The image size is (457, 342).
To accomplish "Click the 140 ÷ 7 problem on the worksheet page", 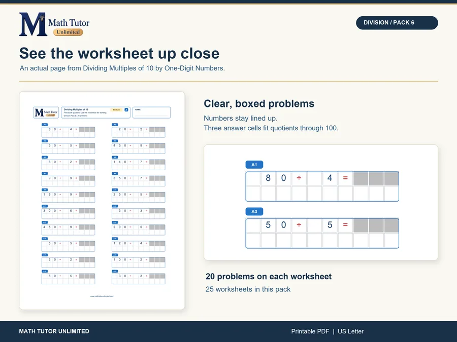I will [139, 165].
